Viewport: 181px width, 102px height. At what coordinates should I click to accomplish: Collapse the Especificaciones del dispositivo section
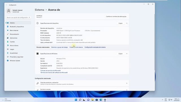pos(127,23)
